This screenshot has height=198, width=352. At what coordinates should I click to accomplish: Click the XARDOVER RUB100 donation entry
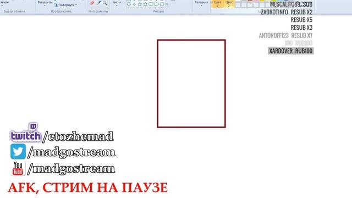(291, 51)
